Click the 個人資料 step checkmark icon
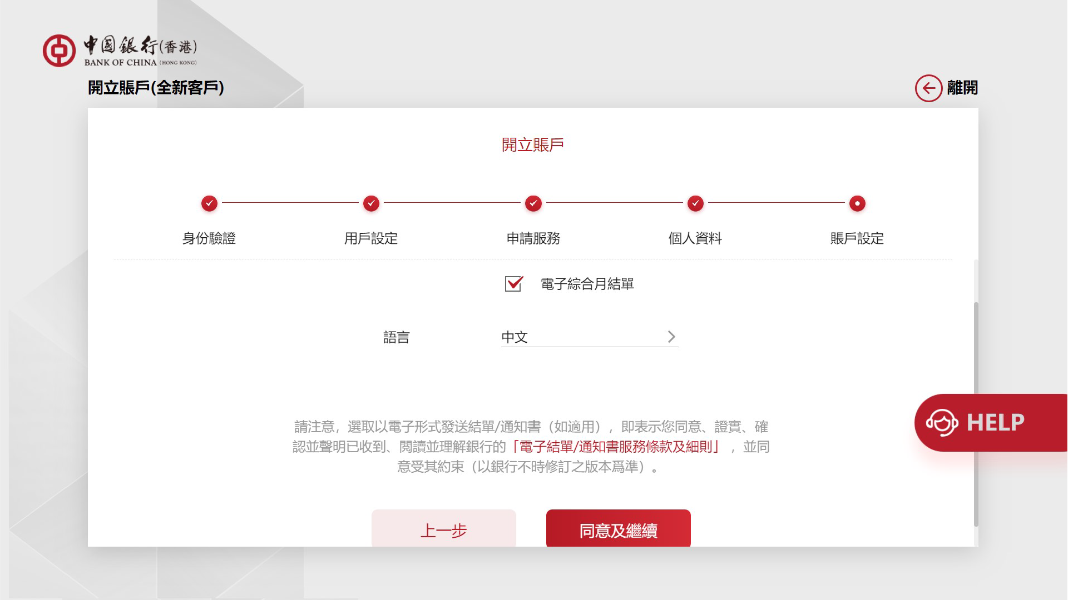The image size is (1068, 600). [695, 203]
